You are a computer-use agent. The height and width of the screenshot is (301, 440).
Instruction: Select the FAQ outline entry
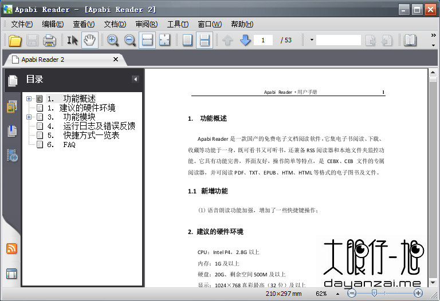[61, 145]
